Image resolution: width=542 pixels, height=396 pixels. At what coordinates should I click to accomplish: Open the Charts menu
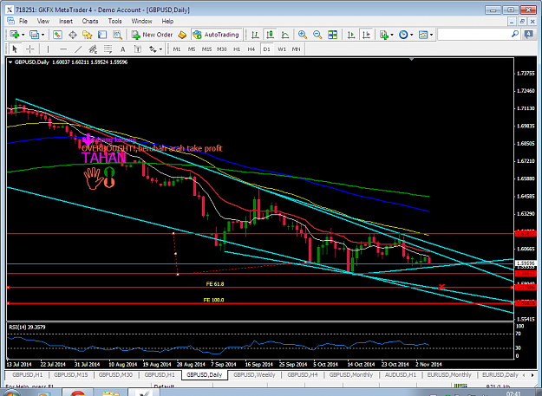[90, 21]
